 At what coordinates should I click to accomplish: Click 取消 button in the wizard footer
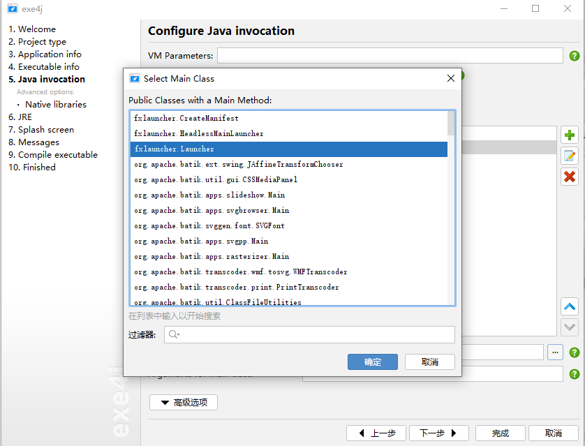tap(554, 433)
